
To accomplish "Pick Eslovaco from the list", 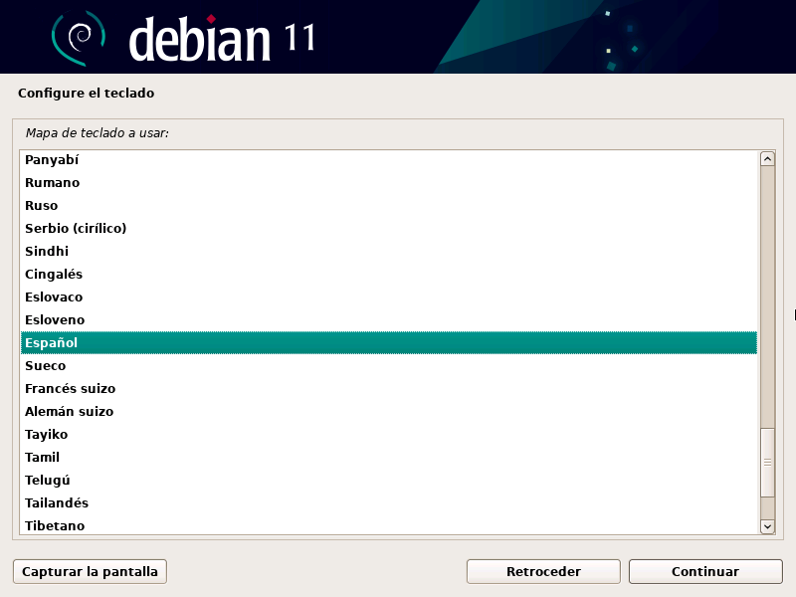I will coord(54,298).
